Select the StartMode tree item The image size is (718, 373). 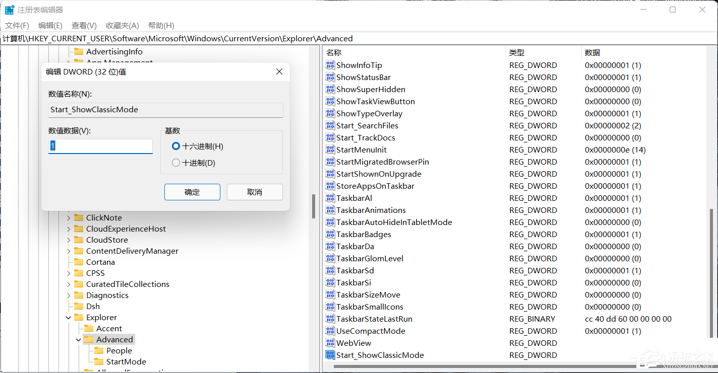[126, 361]
